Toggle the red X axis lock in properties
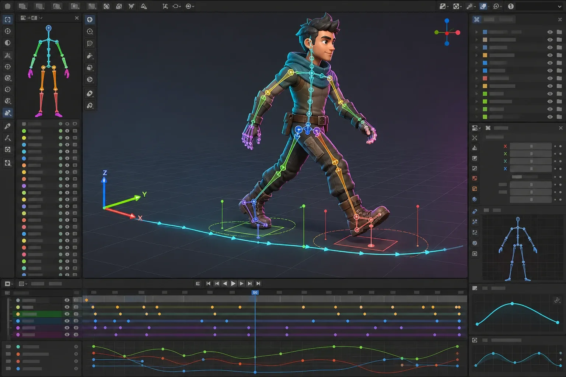This screenshot has height=377, width=566. [x=505, y=147]
